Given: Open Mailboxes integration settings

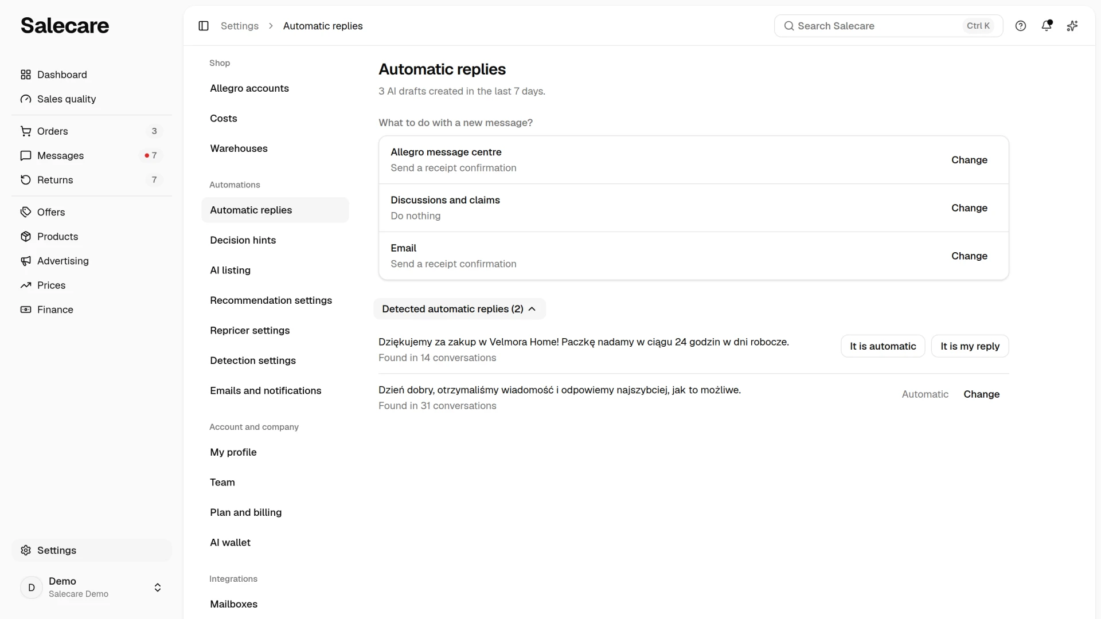Looking at the screenshot, I should click(x=275, y=604).
